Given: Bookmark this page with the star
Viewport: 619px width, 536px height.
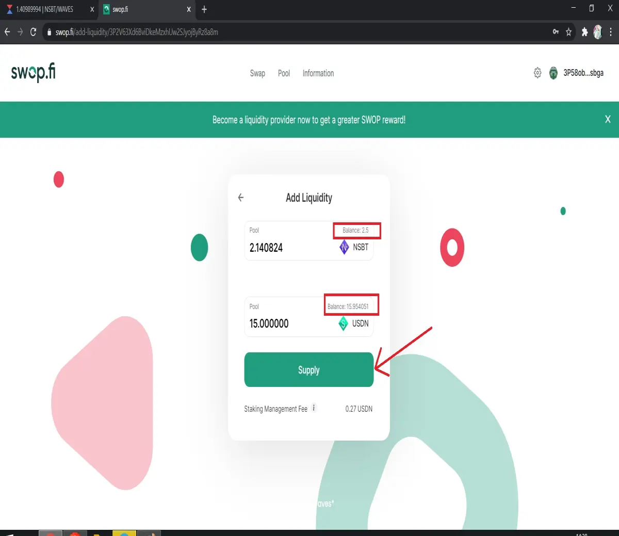Looking at the screenshot, I should (568, 32).
